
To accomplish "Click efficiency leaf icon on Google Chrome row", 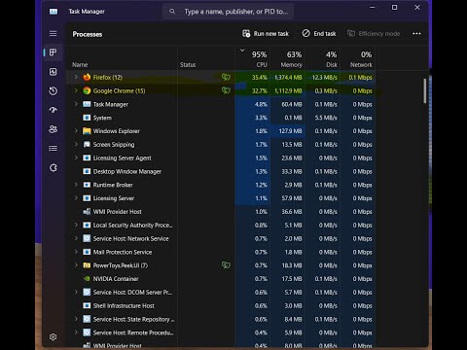I will coord(226,90).
